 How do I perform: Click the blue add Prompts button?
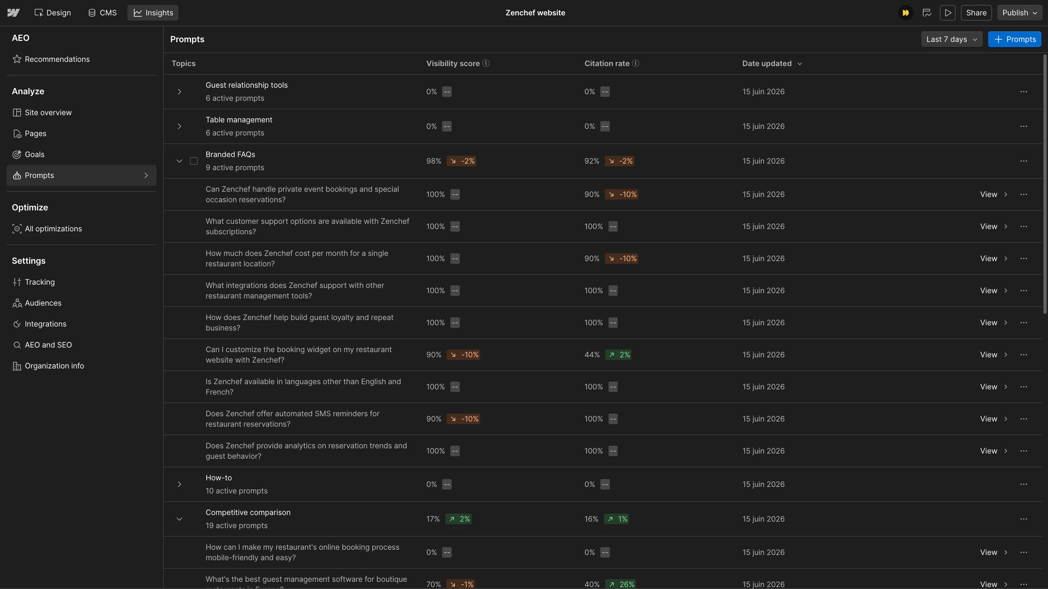(1015, 39)
